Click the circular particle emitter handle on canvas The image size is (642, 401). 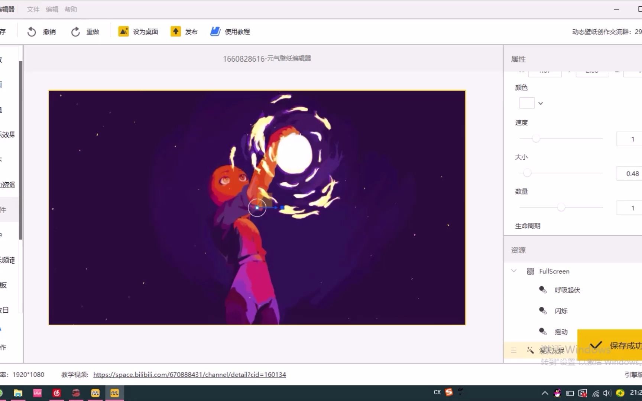(x=257, y=208)
